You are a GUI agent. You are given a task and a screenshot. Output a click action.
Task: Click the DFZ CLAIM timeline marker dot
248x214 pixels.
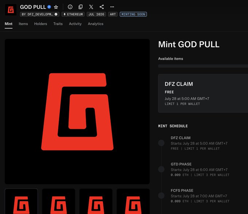click(x=161, y=143)
